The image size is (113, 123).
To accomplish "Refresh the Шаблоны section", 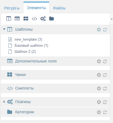I will click(x=105, y=30).
